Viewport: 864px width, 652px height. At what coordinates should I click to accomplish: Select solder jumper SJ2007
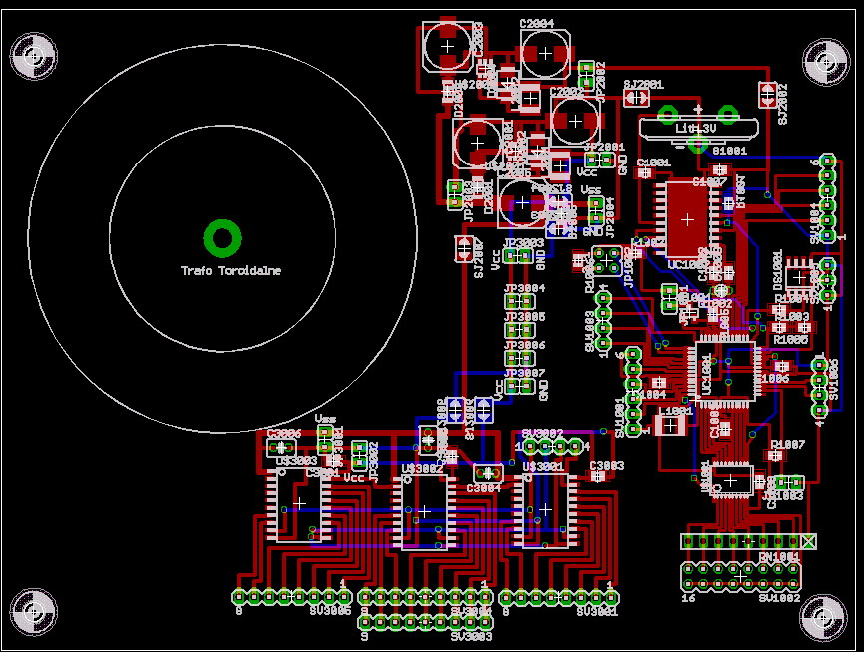pyautogui.click(x=464, y=249)
